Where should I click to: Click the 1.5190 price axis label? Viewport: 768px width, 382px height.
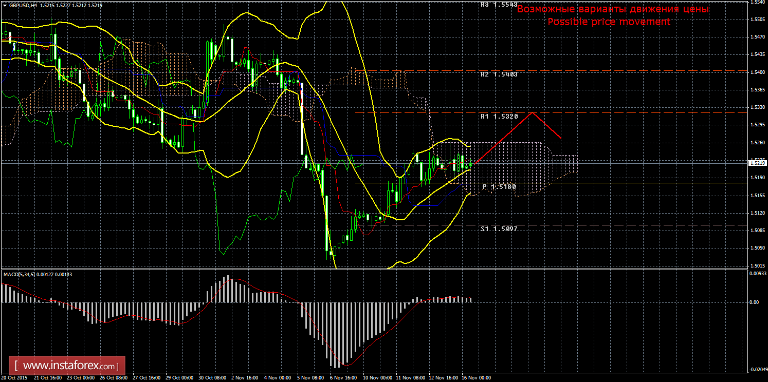[758, 178]
